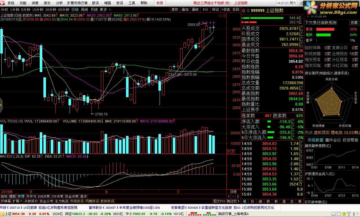Viewport: 360px width, 217px height.
Task: Select the 基本 tab
Action: tap(84, 196)
